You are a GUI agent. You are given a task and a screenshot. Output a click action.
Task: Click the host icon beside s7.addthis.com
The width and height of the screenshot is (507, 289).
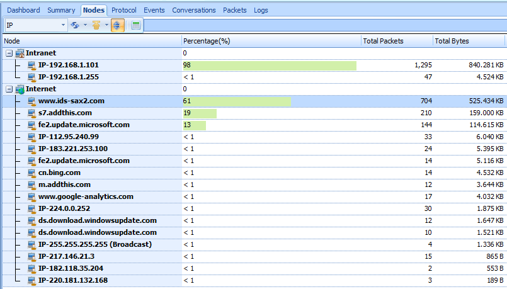(x=31, y=113)
